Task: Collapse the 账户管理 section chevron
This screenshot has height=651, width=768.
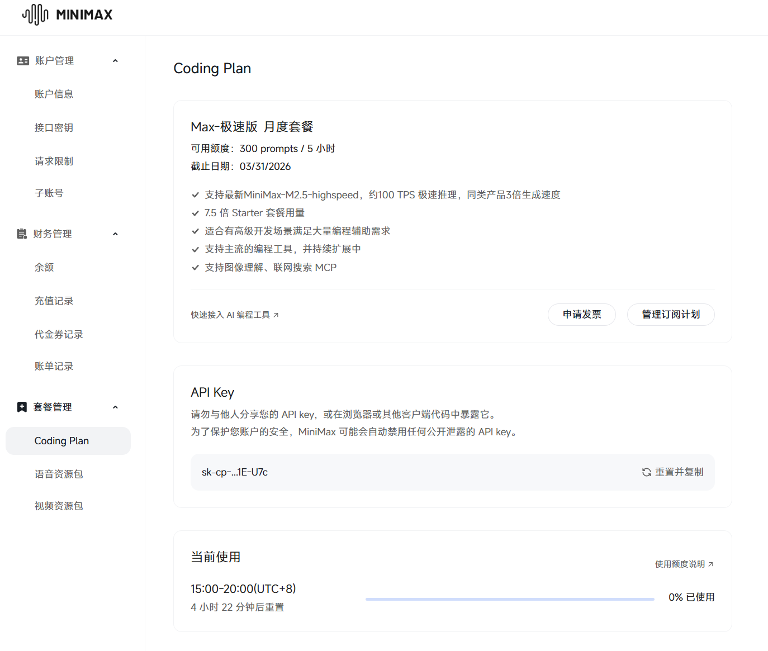Action: 115,61
